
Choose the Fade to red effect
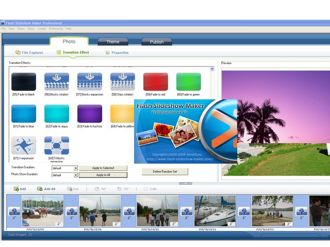point(156,82)
